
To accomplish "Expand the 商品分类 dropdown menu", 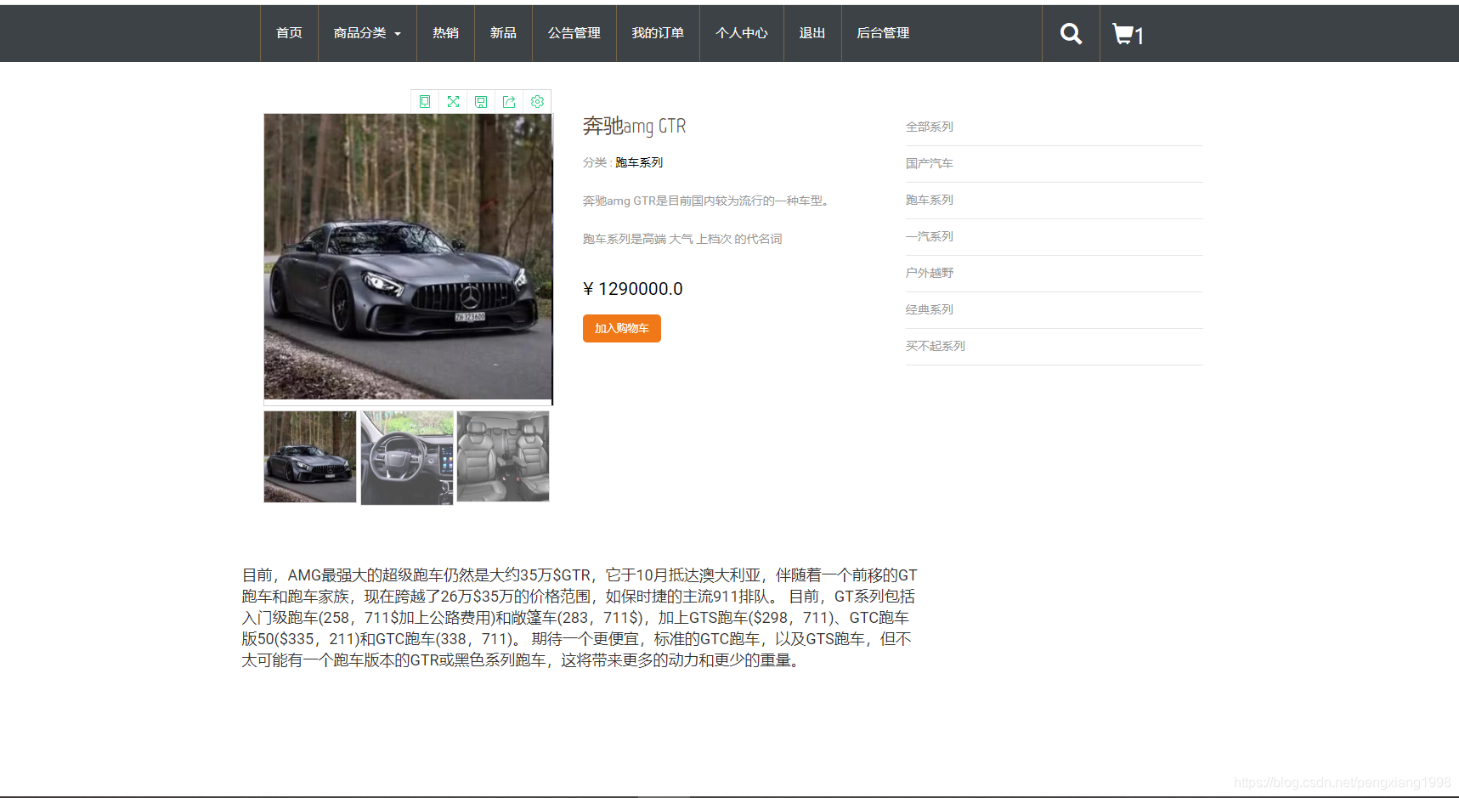I will click(x=367, y=33).
